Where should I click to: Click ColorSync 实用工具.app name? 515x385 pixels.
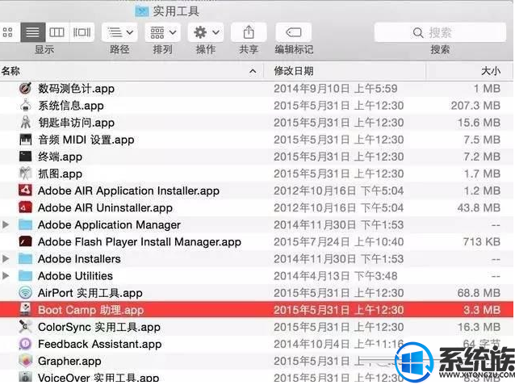pos(99,327)
